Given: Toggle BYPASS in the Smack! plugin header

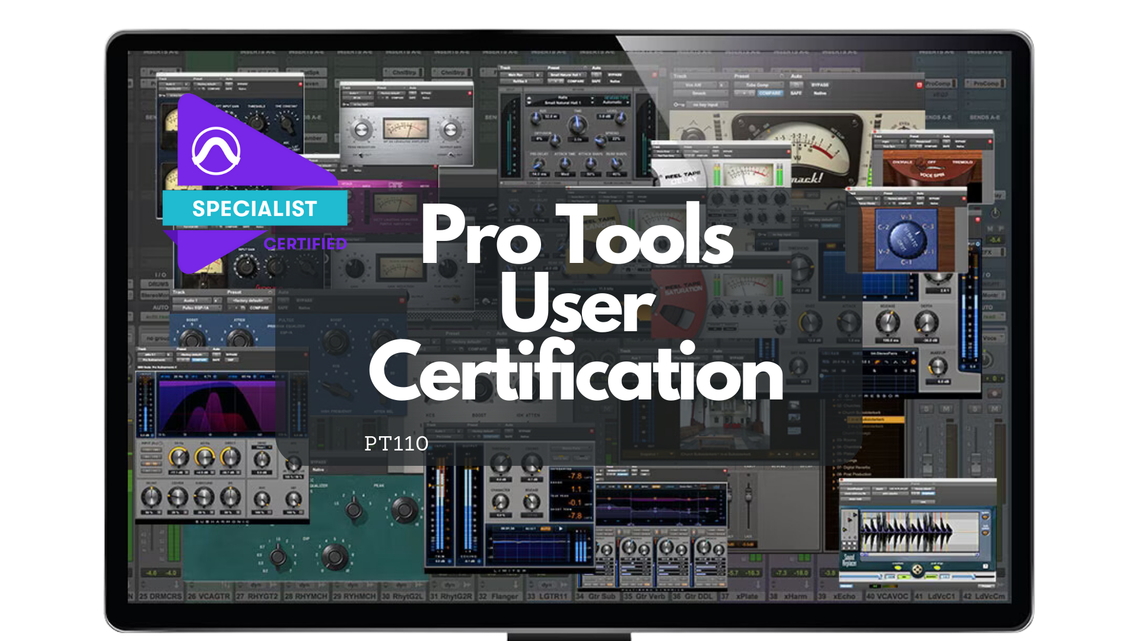Looking at the screenshot, I should [819, 85].
